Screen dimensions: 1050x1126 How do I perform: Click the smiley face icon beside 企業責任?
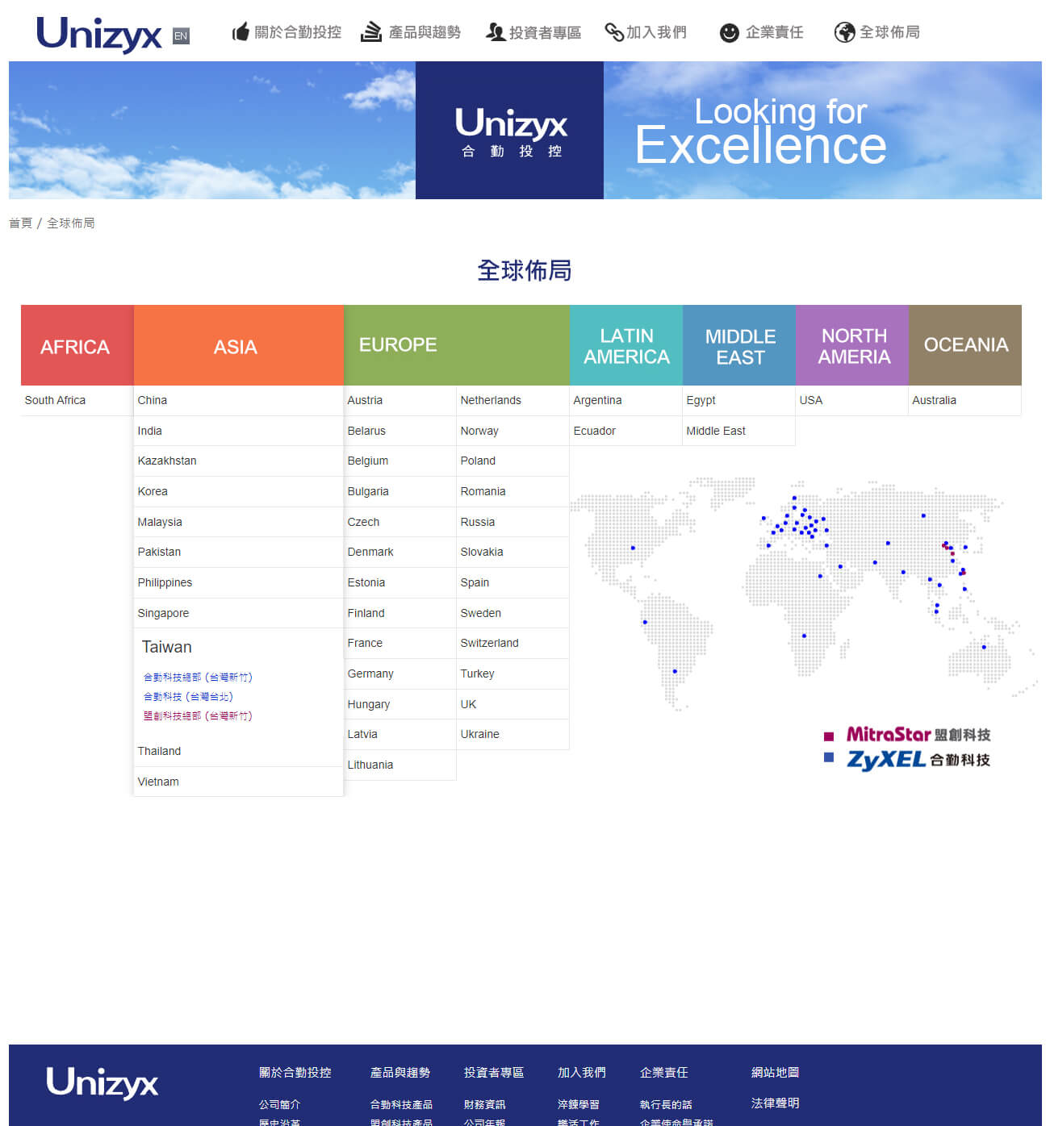730,32
